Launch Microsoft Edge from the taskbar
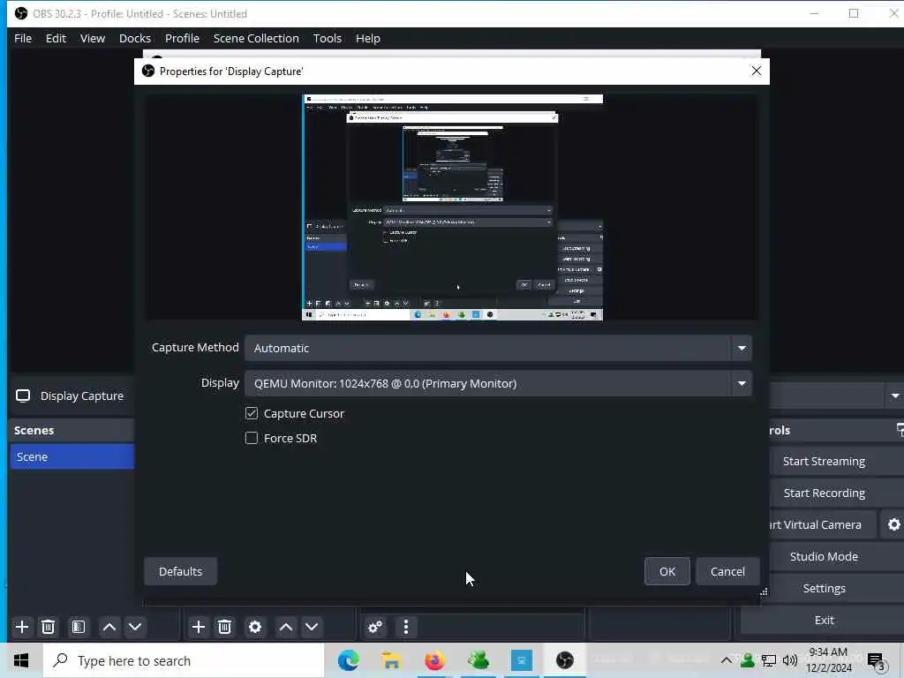This screenshot has height=678, width=904. pos(348,660)
